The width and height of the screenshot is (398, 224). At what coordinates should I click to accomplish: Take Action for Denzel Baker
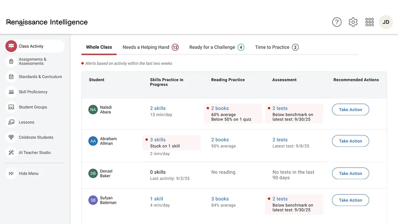click(350, 173)
